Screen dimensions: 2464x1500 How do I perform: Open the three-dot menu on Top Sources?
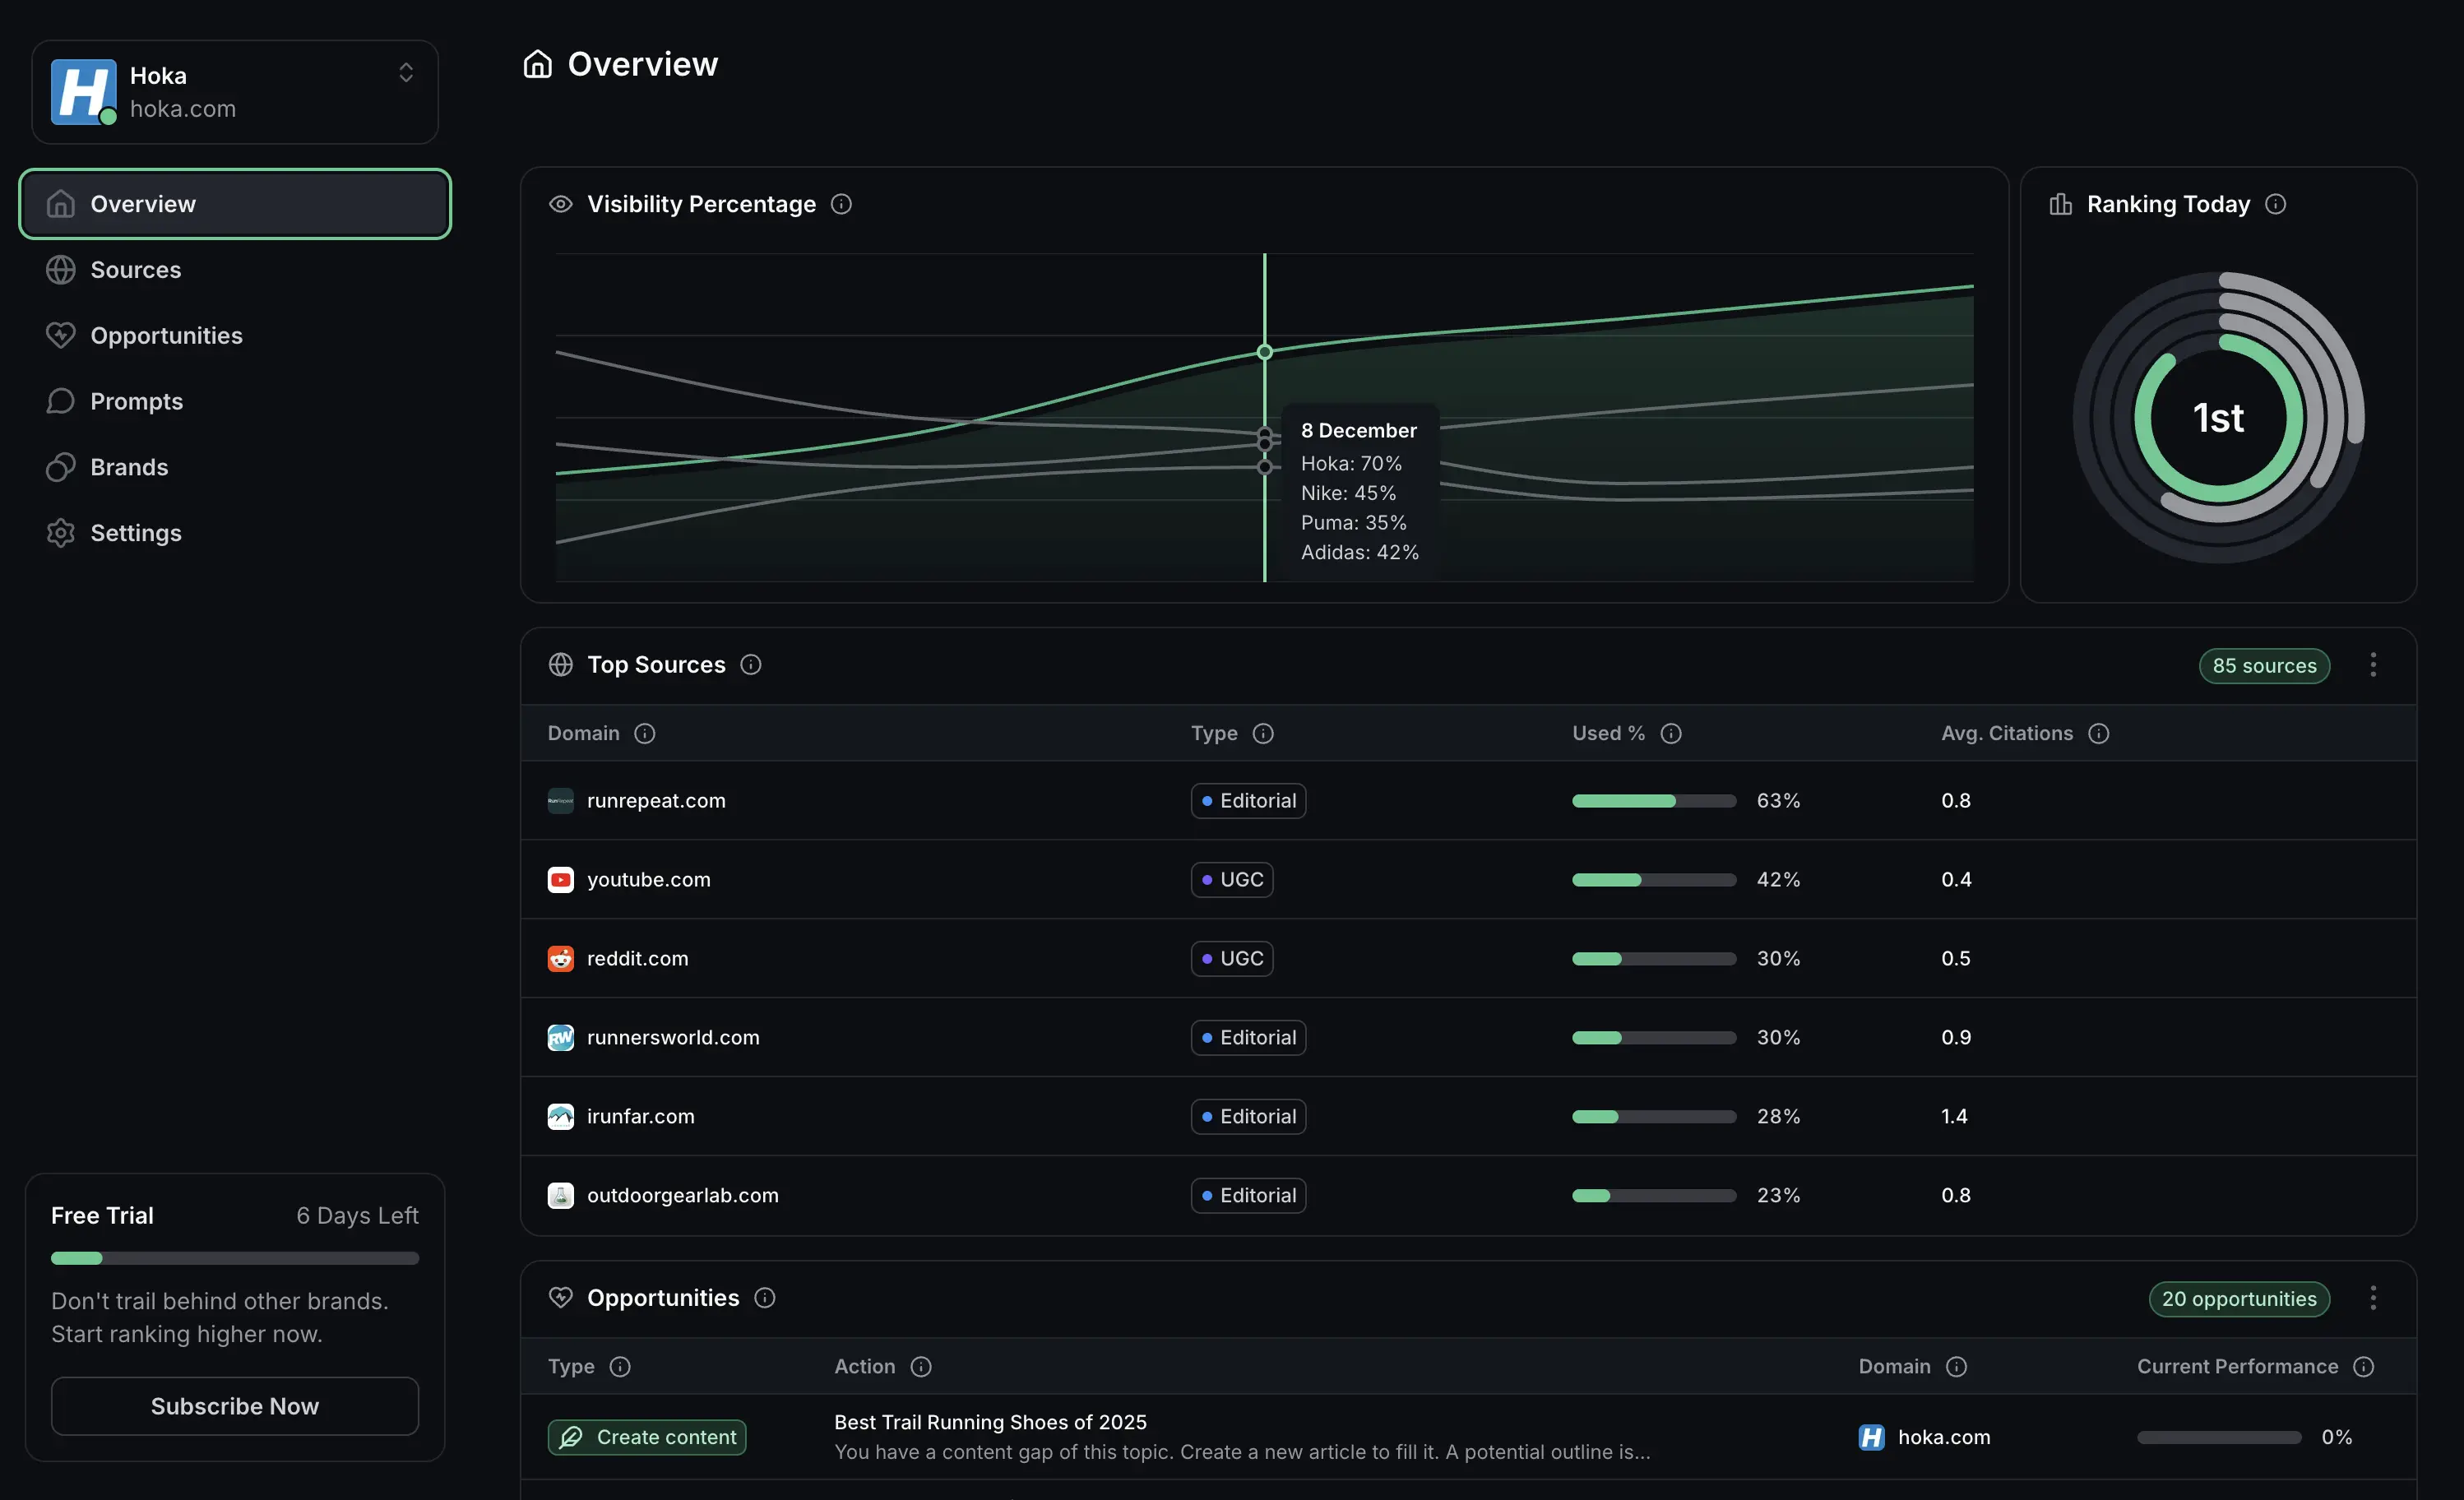click(2374, 665)
